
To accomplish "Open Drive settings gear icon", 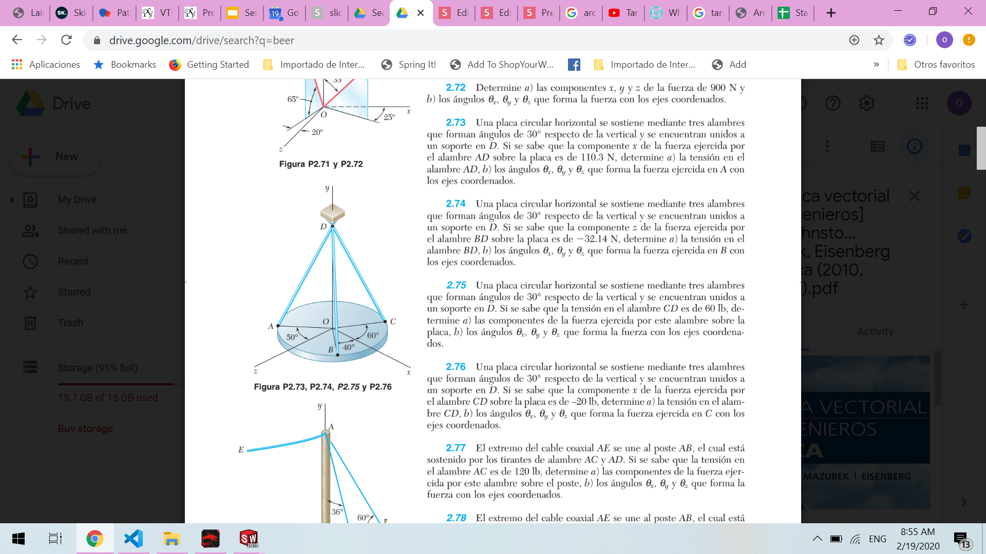I will tap(867, 104).
